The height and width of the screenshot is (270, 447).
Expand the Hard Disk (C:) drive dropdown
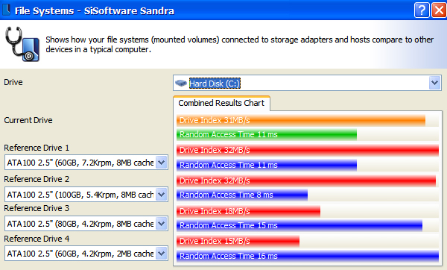click(x=434, y=83)
